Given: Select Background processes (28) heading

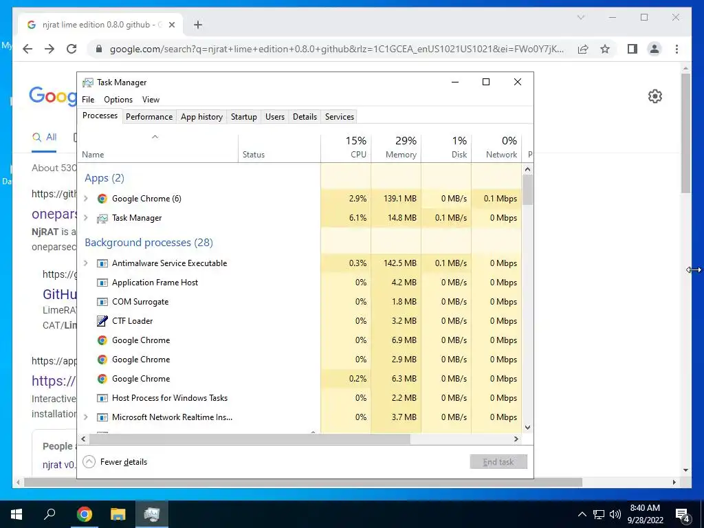Looking at the screenshot, I should [x=148, y=243].
